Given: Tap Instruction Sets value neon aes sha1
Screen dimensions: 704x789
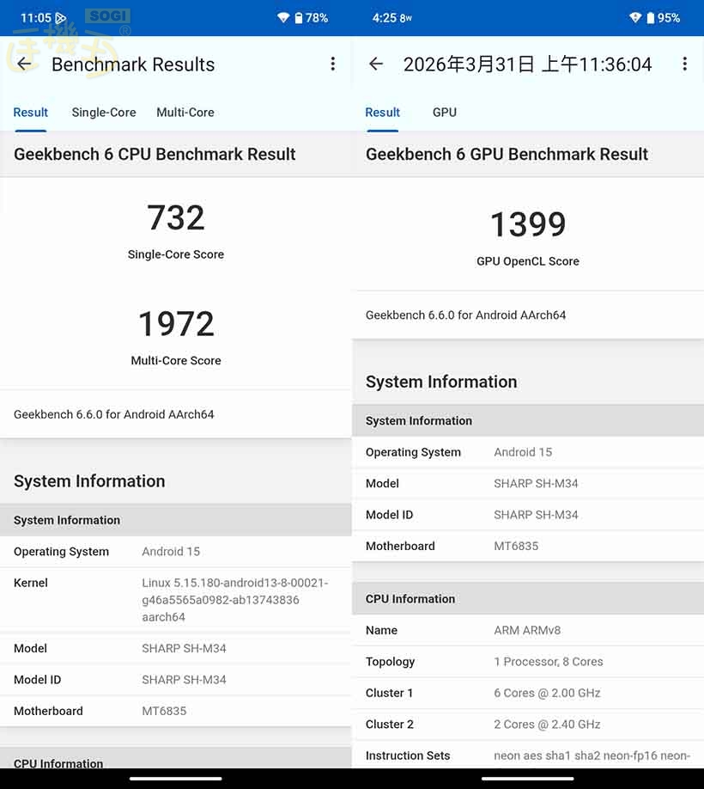Looking at the screenshot, I should (592, 755).
